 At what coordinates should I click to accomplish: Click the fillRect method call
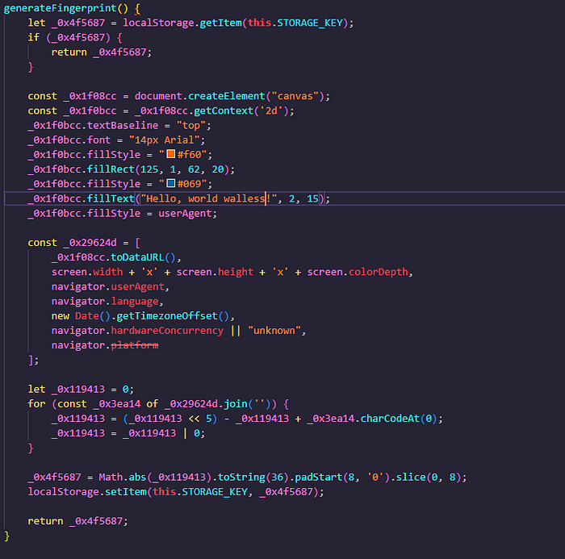click(111, 169)
